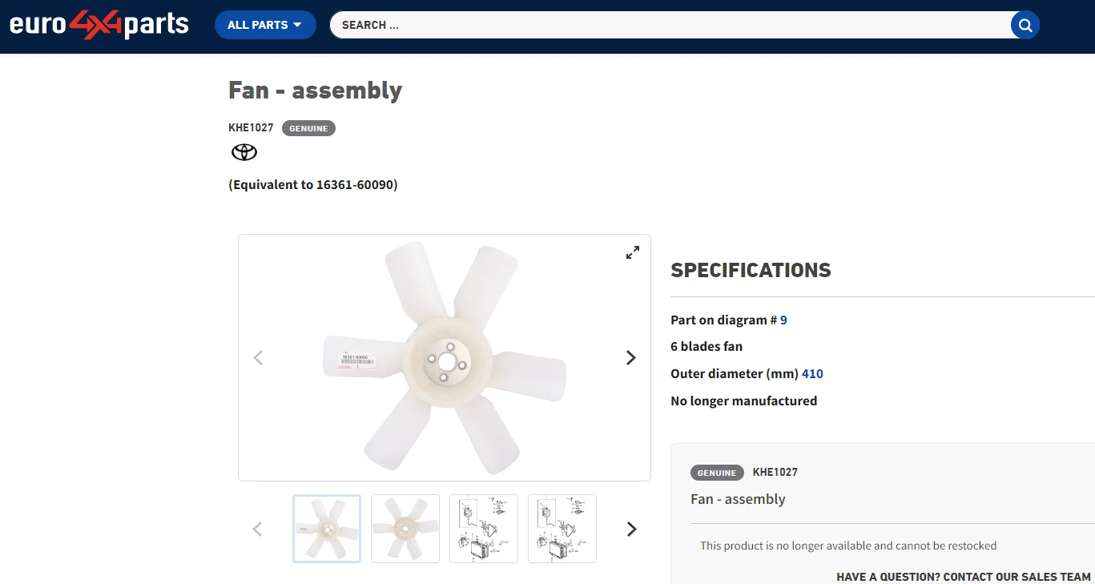Select the first fan thumbnail
Screen dimensions: 1095x584
pyautogui.click(x=327, y=529)
